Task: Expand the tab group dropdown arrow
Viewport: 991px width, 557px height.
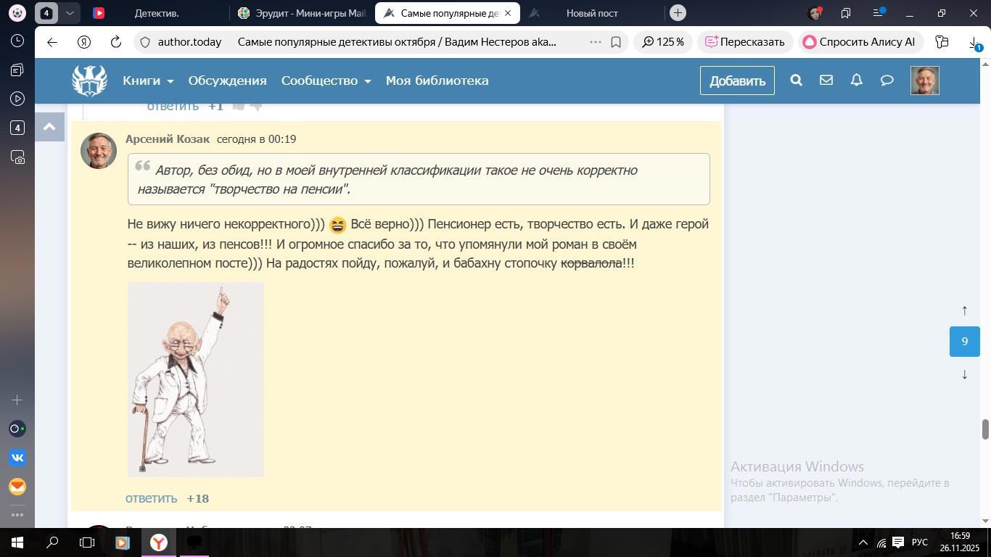Action: (70, 13)
